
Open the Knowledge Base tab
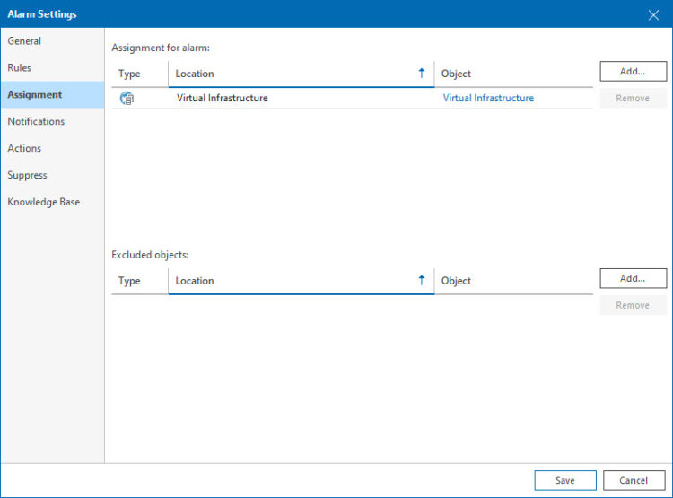click(44, 203)
